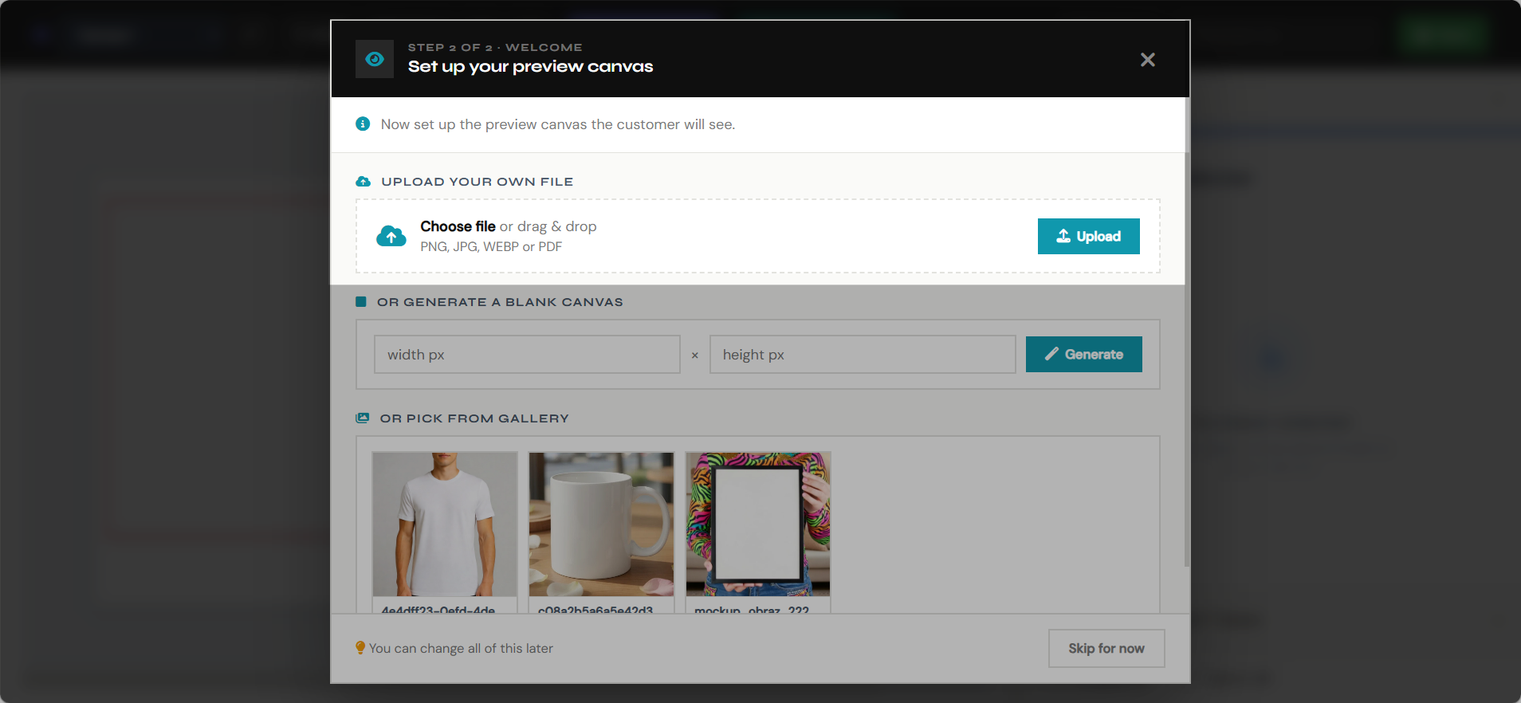Image resolution: width=1521 pixels, height=703 pixels.
Task: Click 'OR PICK FROM GALLERY' section heading
Action: click(x=474, y=418)
